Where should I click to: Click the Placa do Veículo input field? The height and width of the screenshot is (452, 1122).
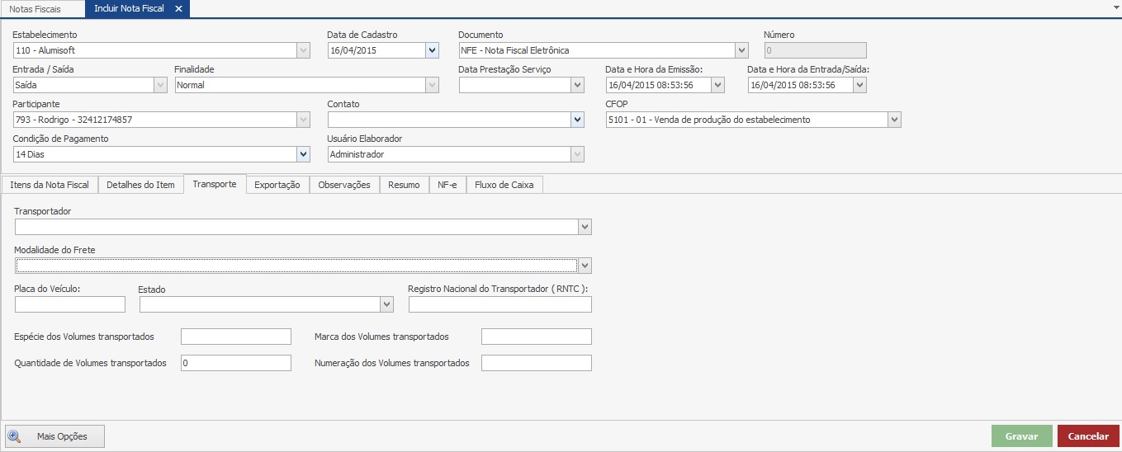point(70,304)
